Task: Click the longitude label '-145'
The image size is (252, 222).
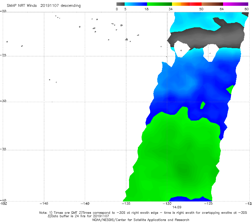Action: click(44, 204)
